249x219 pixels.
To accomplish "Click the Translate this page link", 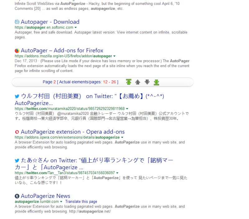I will coord(81,202).
